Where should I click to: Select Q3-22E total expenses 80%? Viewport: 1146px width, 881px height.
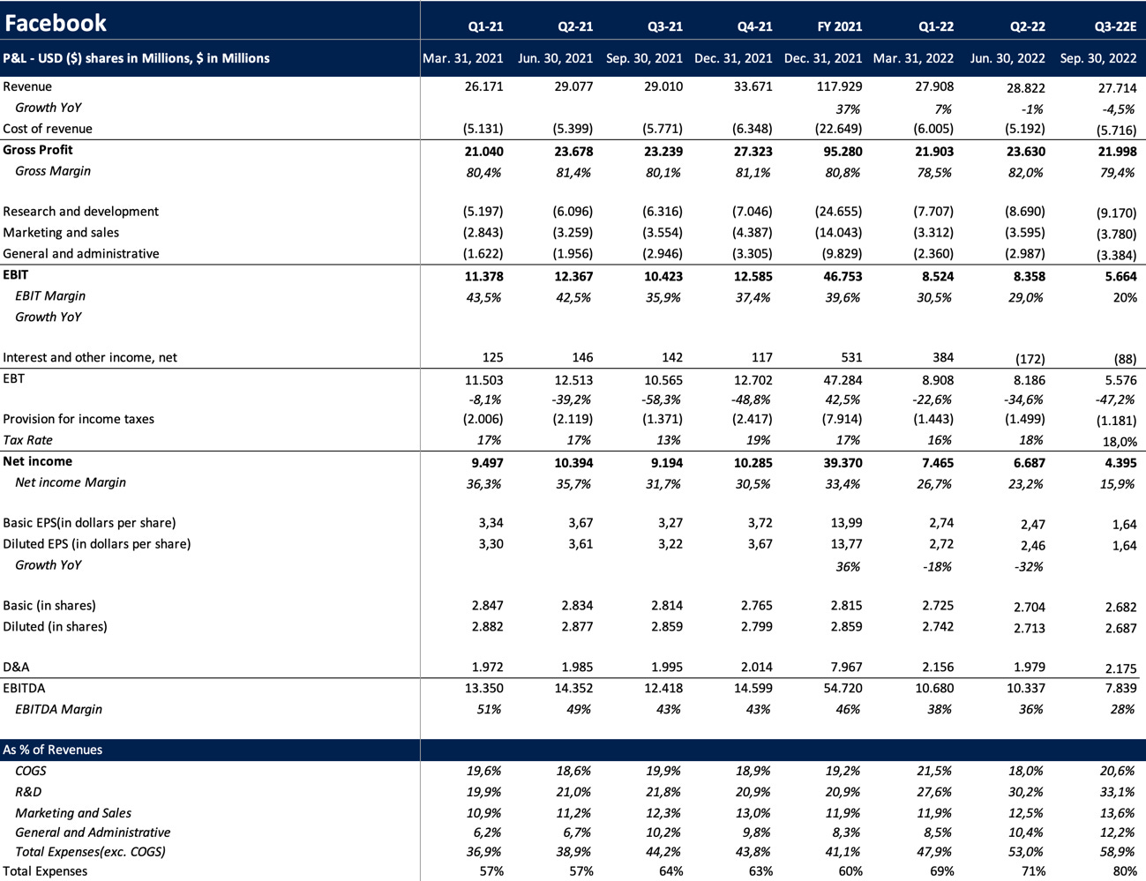(x=1125, y=873)
